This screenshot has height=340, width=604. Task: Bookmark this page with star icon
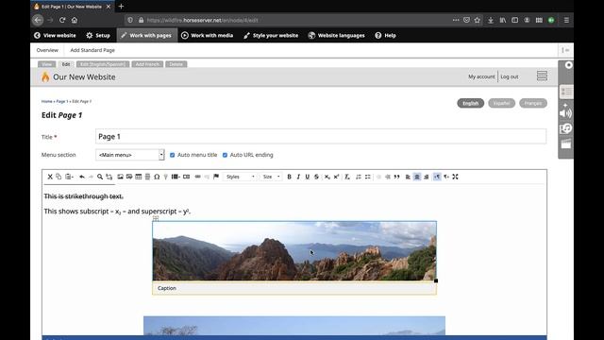[478, 20]
